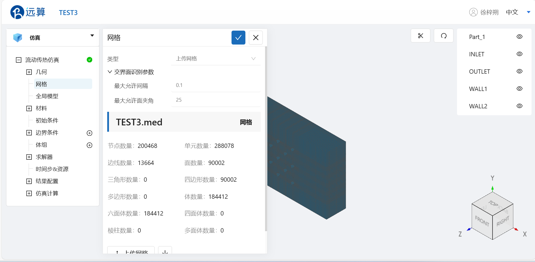Click the username 徐梓朔

489,12
